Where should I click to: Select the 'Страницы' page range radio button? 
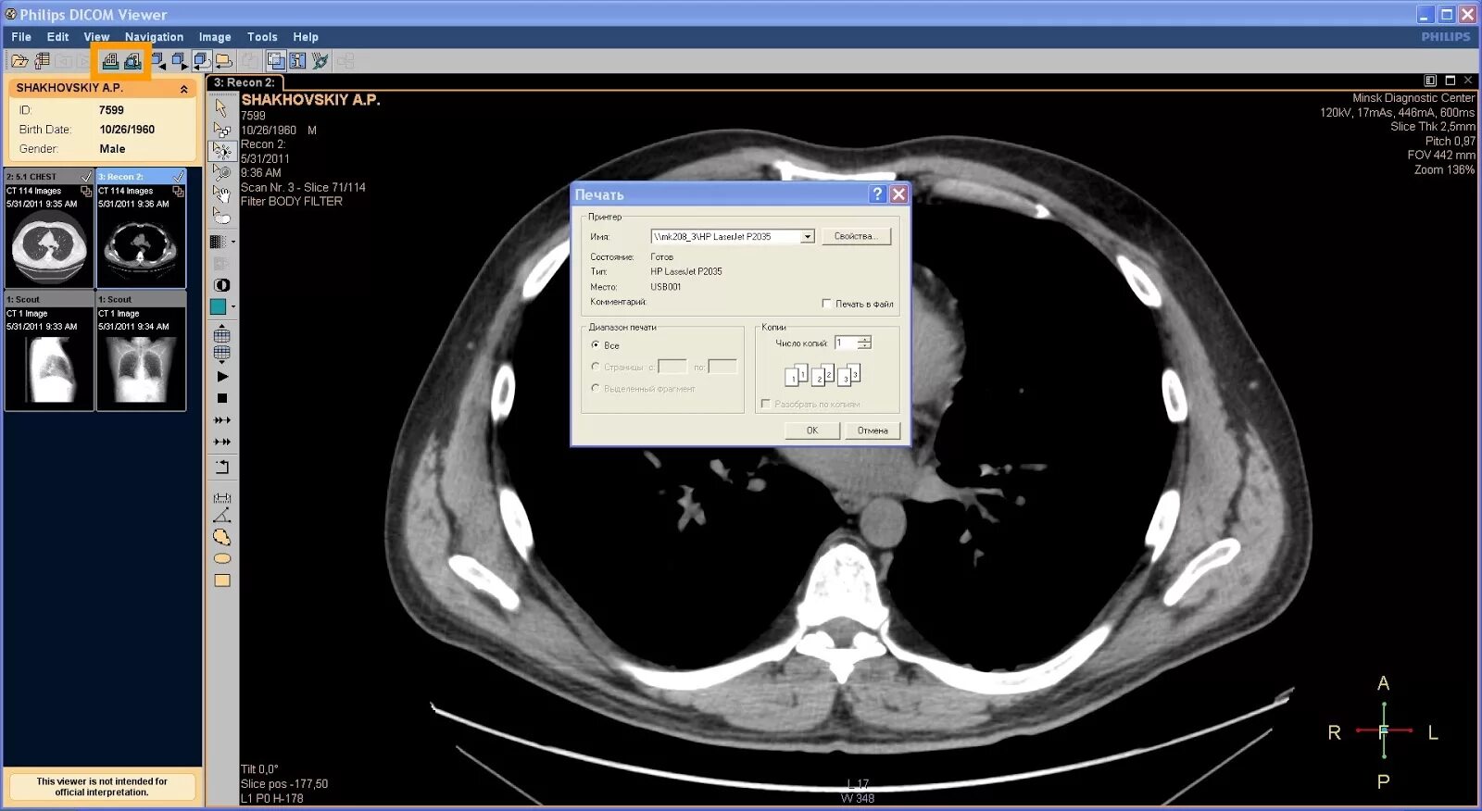596,367
